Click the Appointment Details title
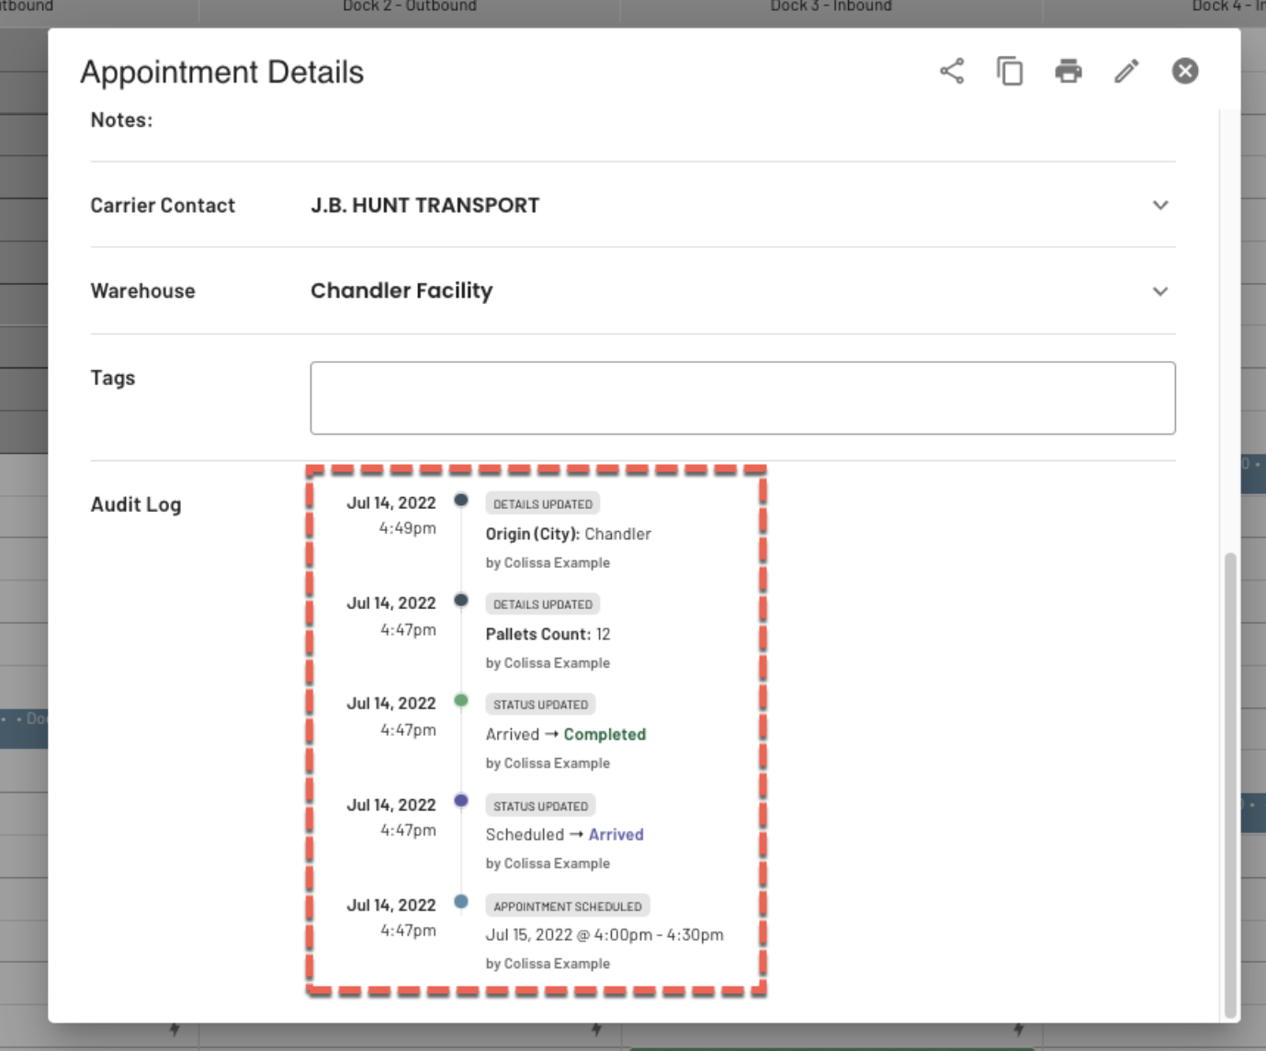The height and width of the screenshot is (1051, 1266). pyautogui.click(x=222, y=72)
